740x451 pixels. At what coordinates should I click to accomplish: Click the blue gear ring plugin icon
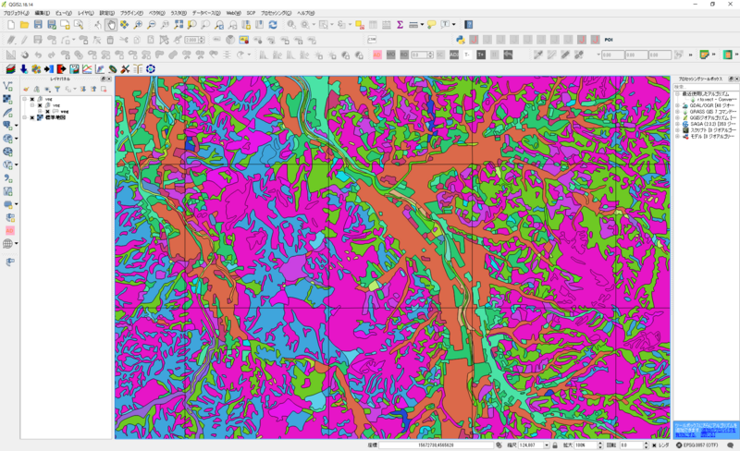tap(151, 69)
